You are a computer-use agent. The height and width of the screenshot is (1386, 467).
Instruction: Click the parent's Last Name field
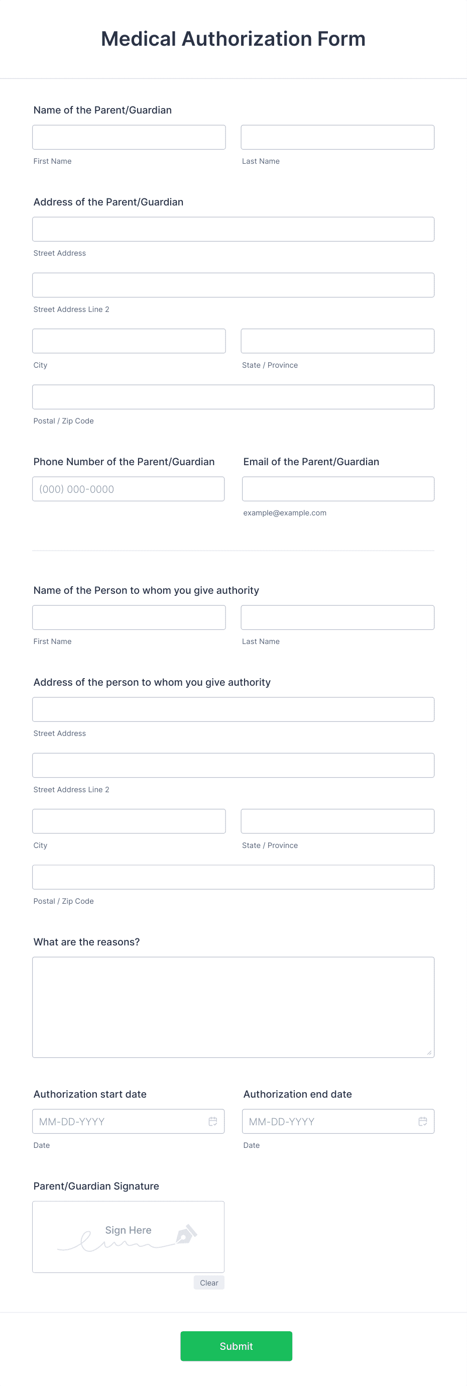[x=337, y=137]
